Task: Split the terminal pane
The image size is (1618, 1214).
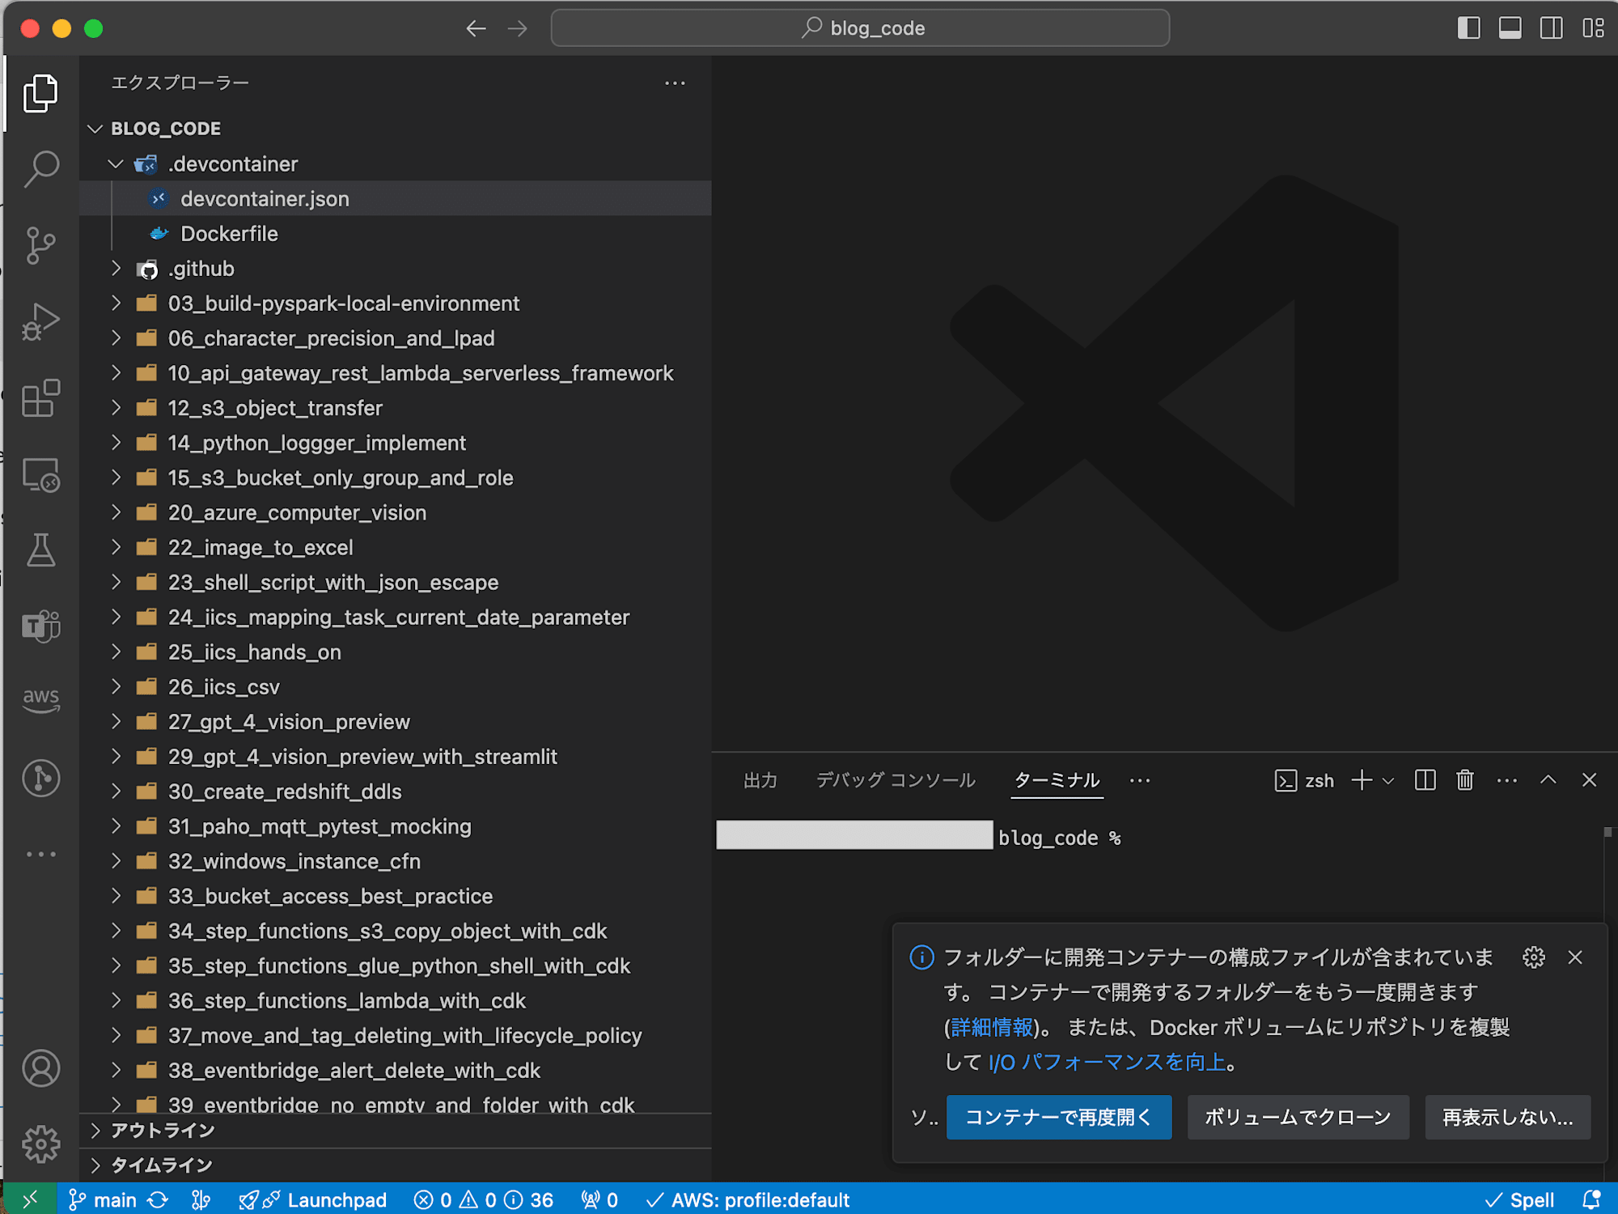Action: tap(1425, 780)
